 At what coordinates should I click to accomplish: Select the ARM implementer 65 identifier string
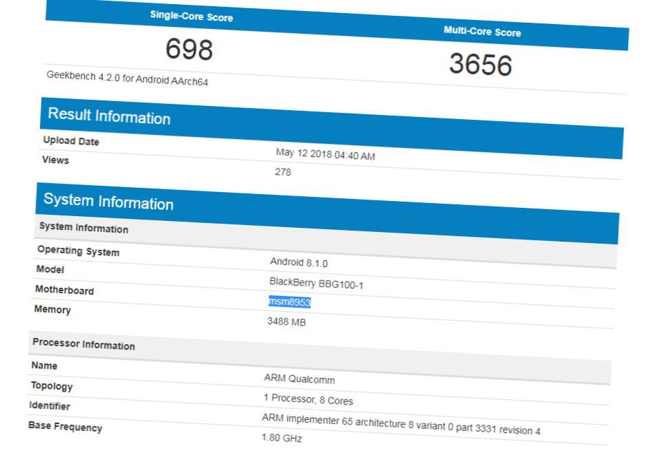pos(401,424)
